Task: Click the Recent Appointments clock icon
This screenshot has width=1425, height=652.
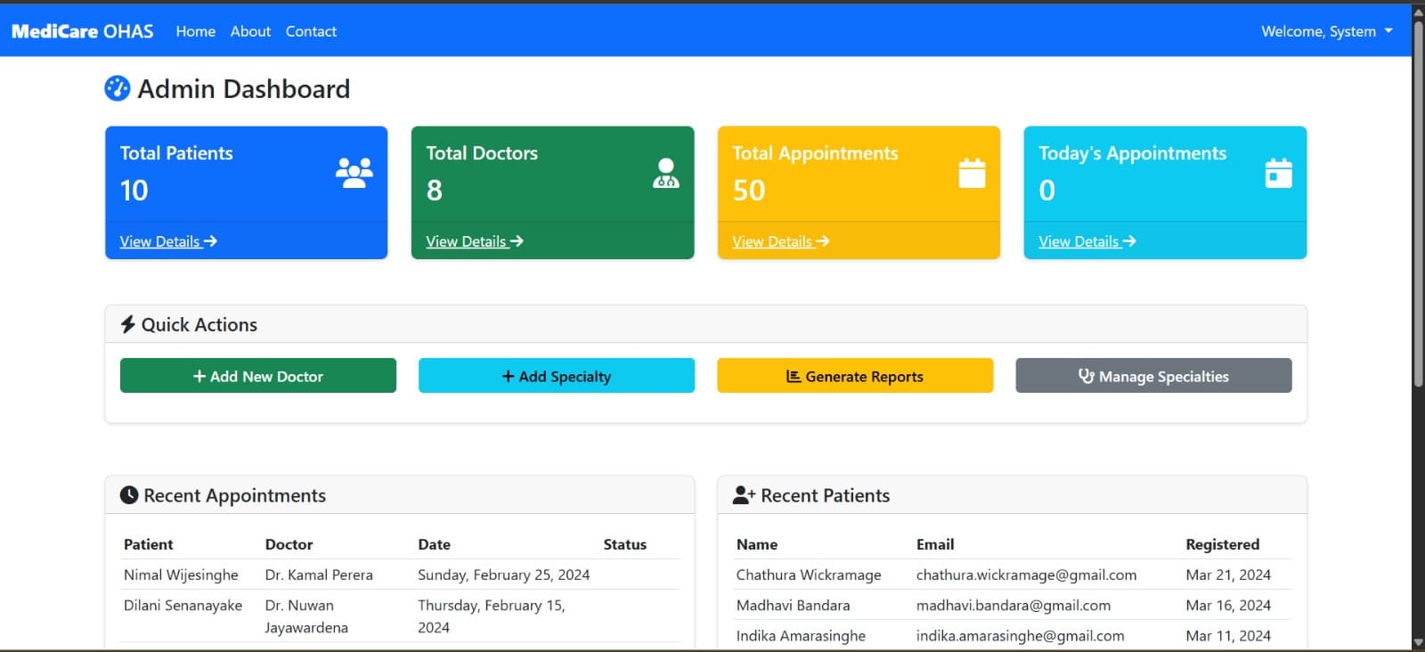Action: (129, 495)
